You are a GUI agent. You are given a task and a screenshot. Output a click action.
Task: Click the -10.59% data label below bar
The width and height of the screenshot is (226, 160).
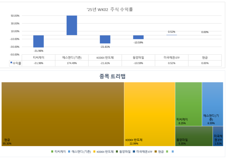138,43
